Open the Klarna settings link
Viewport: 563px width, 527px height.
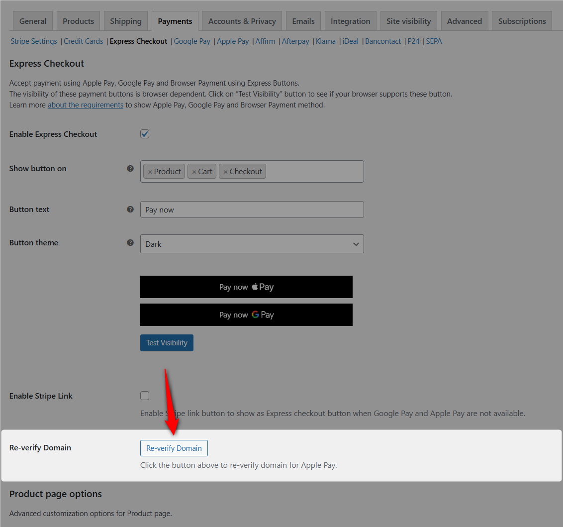pos(326,41)
